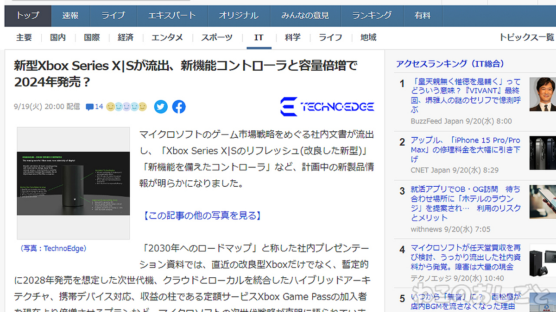Switch to the ランキング tab

(x=372, y=16)
